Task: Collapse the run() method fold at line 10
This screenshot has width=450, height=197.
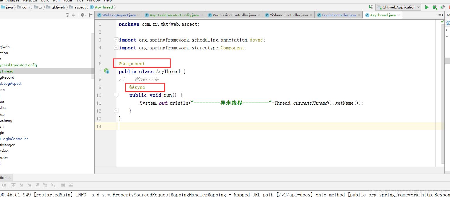Action: click(116, 95)
